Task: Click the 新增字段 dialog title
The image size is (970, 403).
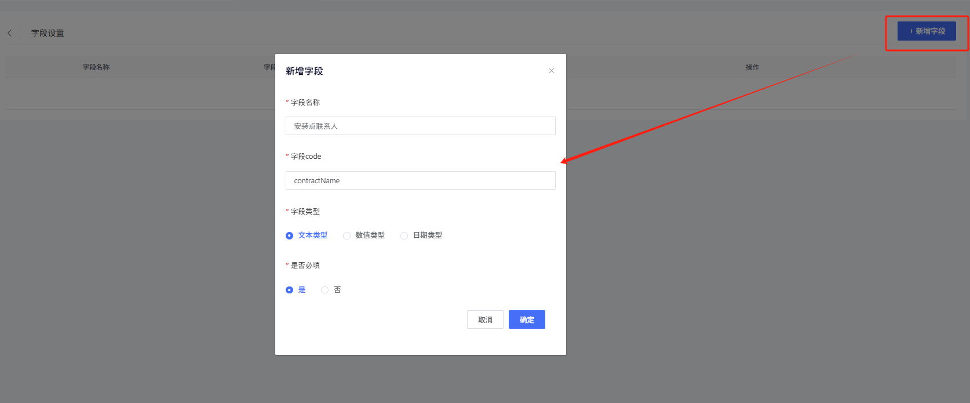Action: pos(304,71)
